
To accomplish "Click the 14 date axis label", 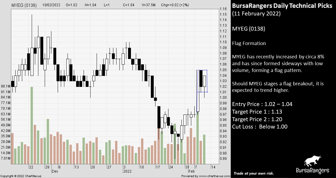I will [x=213, y=167].
